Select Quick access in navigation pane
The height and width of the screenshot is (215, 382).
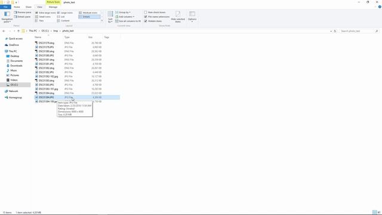tap(16, 39)
